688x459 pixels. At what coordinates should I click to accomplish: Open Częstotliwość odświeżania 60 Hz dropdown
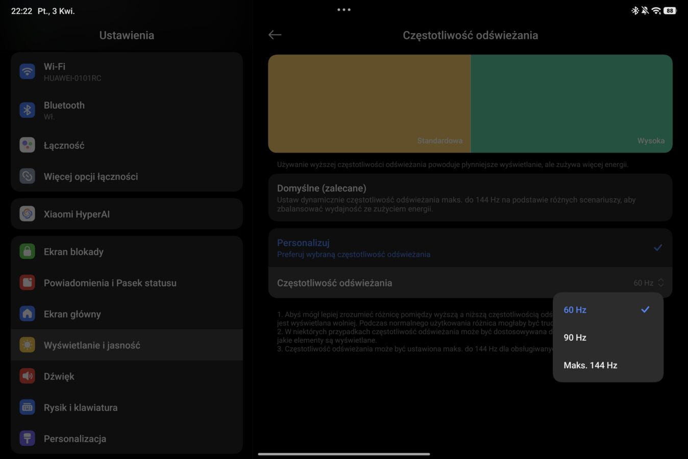coord(648,283)
